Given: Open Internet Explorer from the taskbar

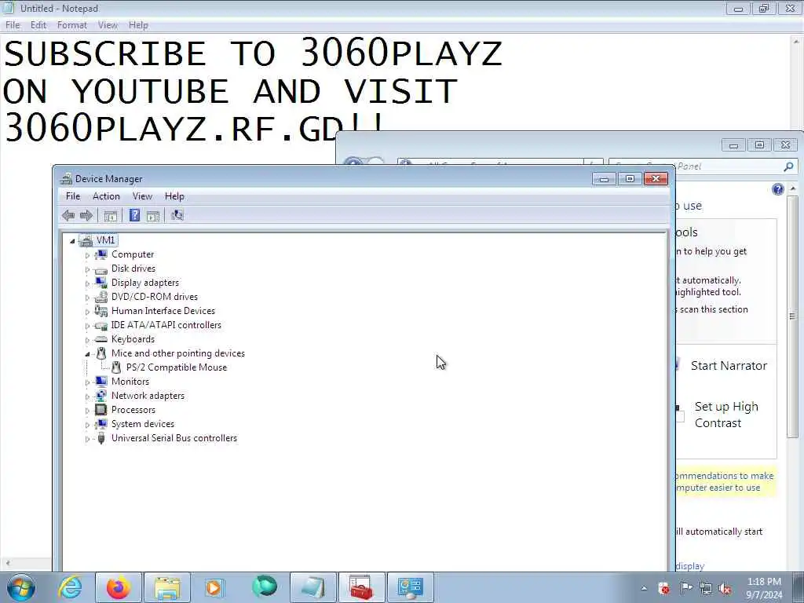Looking at the screenshot, I should tap(69, 587).
